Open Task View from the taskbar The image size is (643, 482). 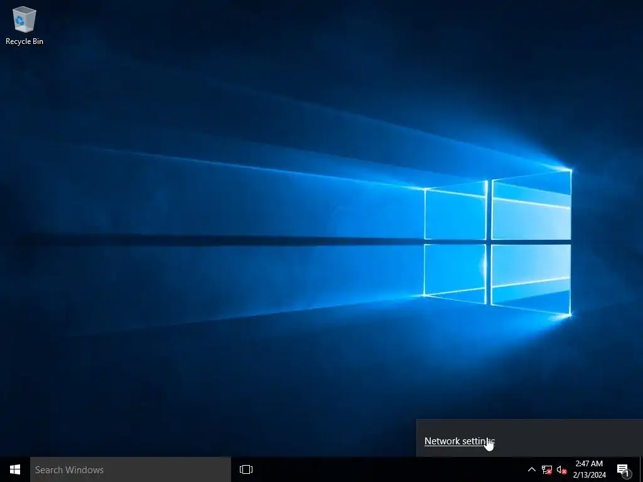coord(246,469)
